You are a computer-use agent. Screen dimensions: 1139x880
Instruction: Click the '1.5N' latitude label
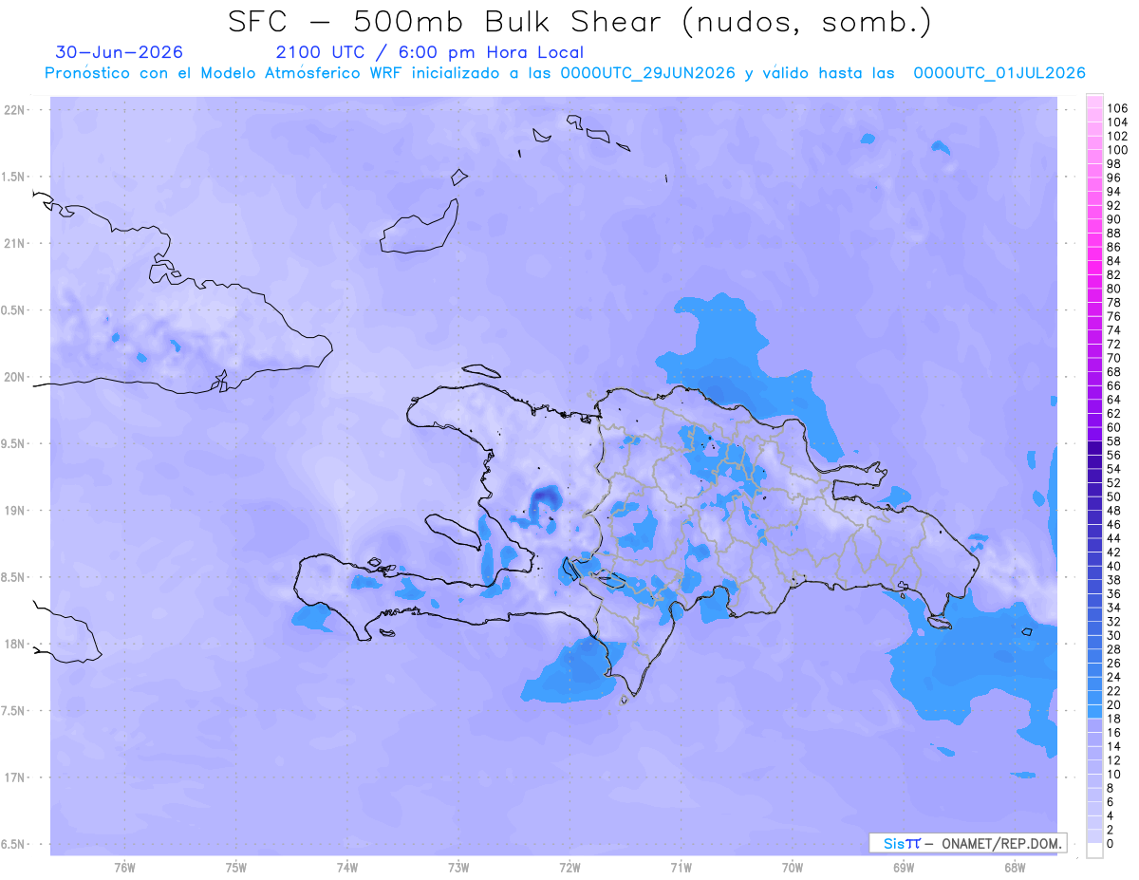[x=14, y=177]
